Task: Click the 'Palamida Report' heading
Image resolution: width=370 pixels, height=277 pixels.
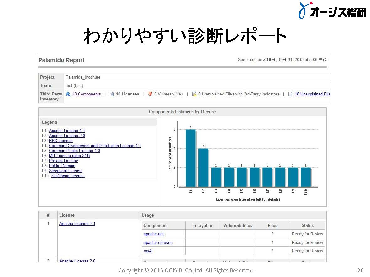Action: 61,60
